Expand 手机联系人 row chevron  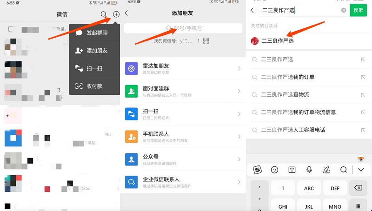click(239, 137)
